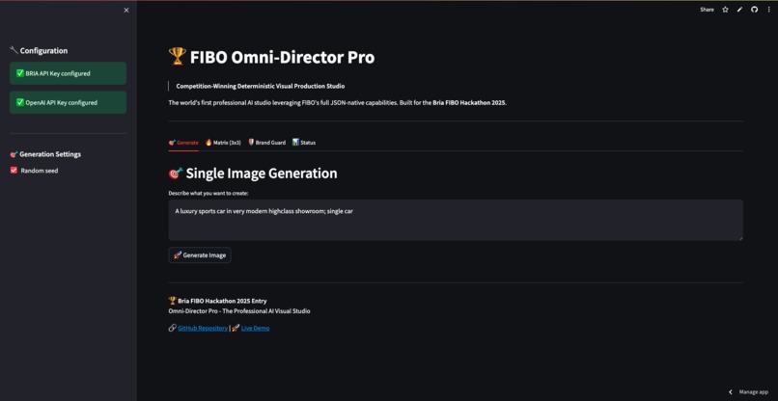Click the image description text area
The image size is (778, 401).
[456, 220]
